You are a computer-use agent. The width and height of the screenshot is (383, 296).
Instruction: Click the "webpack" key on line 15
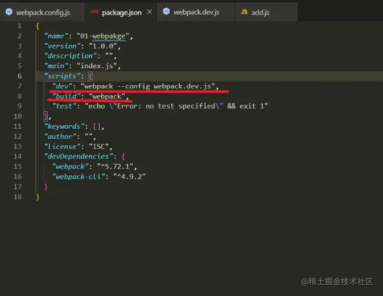[x=70, y=167]
